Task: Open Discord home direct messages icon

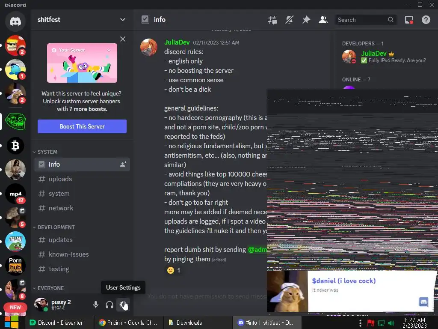Action: pos(15,21)
